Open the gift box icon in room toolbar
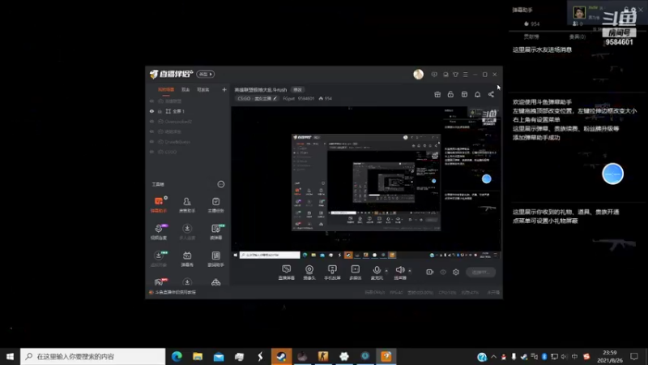The width and height of the screenshot is (648, 365). (x=437, y=94)
